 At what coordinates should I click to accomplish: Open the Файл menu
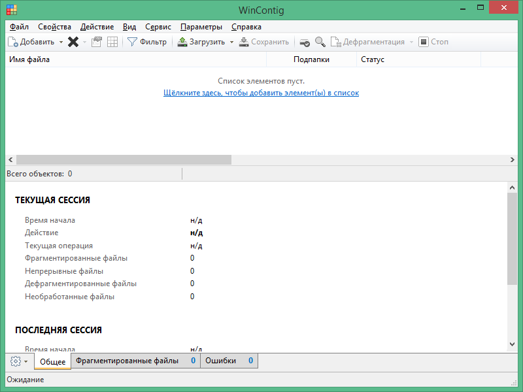20,27
